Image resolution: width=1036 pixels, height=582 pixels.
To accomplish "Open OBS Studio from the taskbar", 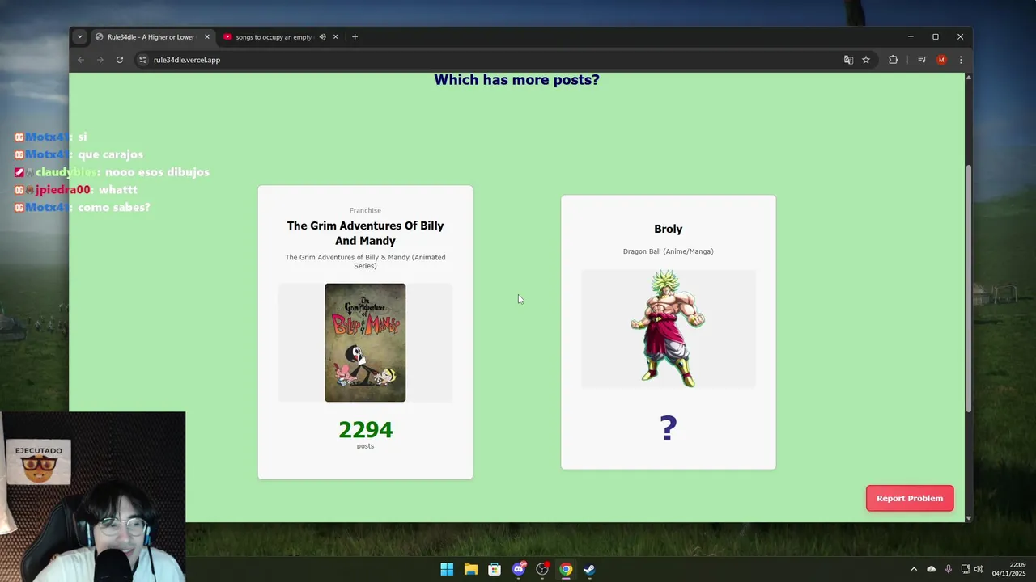I will (542, 569).
